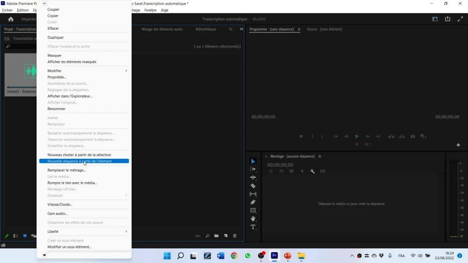Switch Project panel to list view

[x=16, y=236]
